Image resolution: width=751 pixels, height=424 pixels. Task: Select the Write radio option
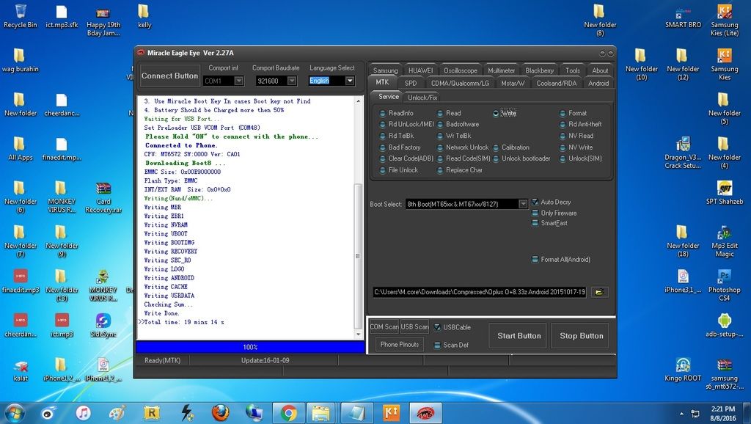505,113
